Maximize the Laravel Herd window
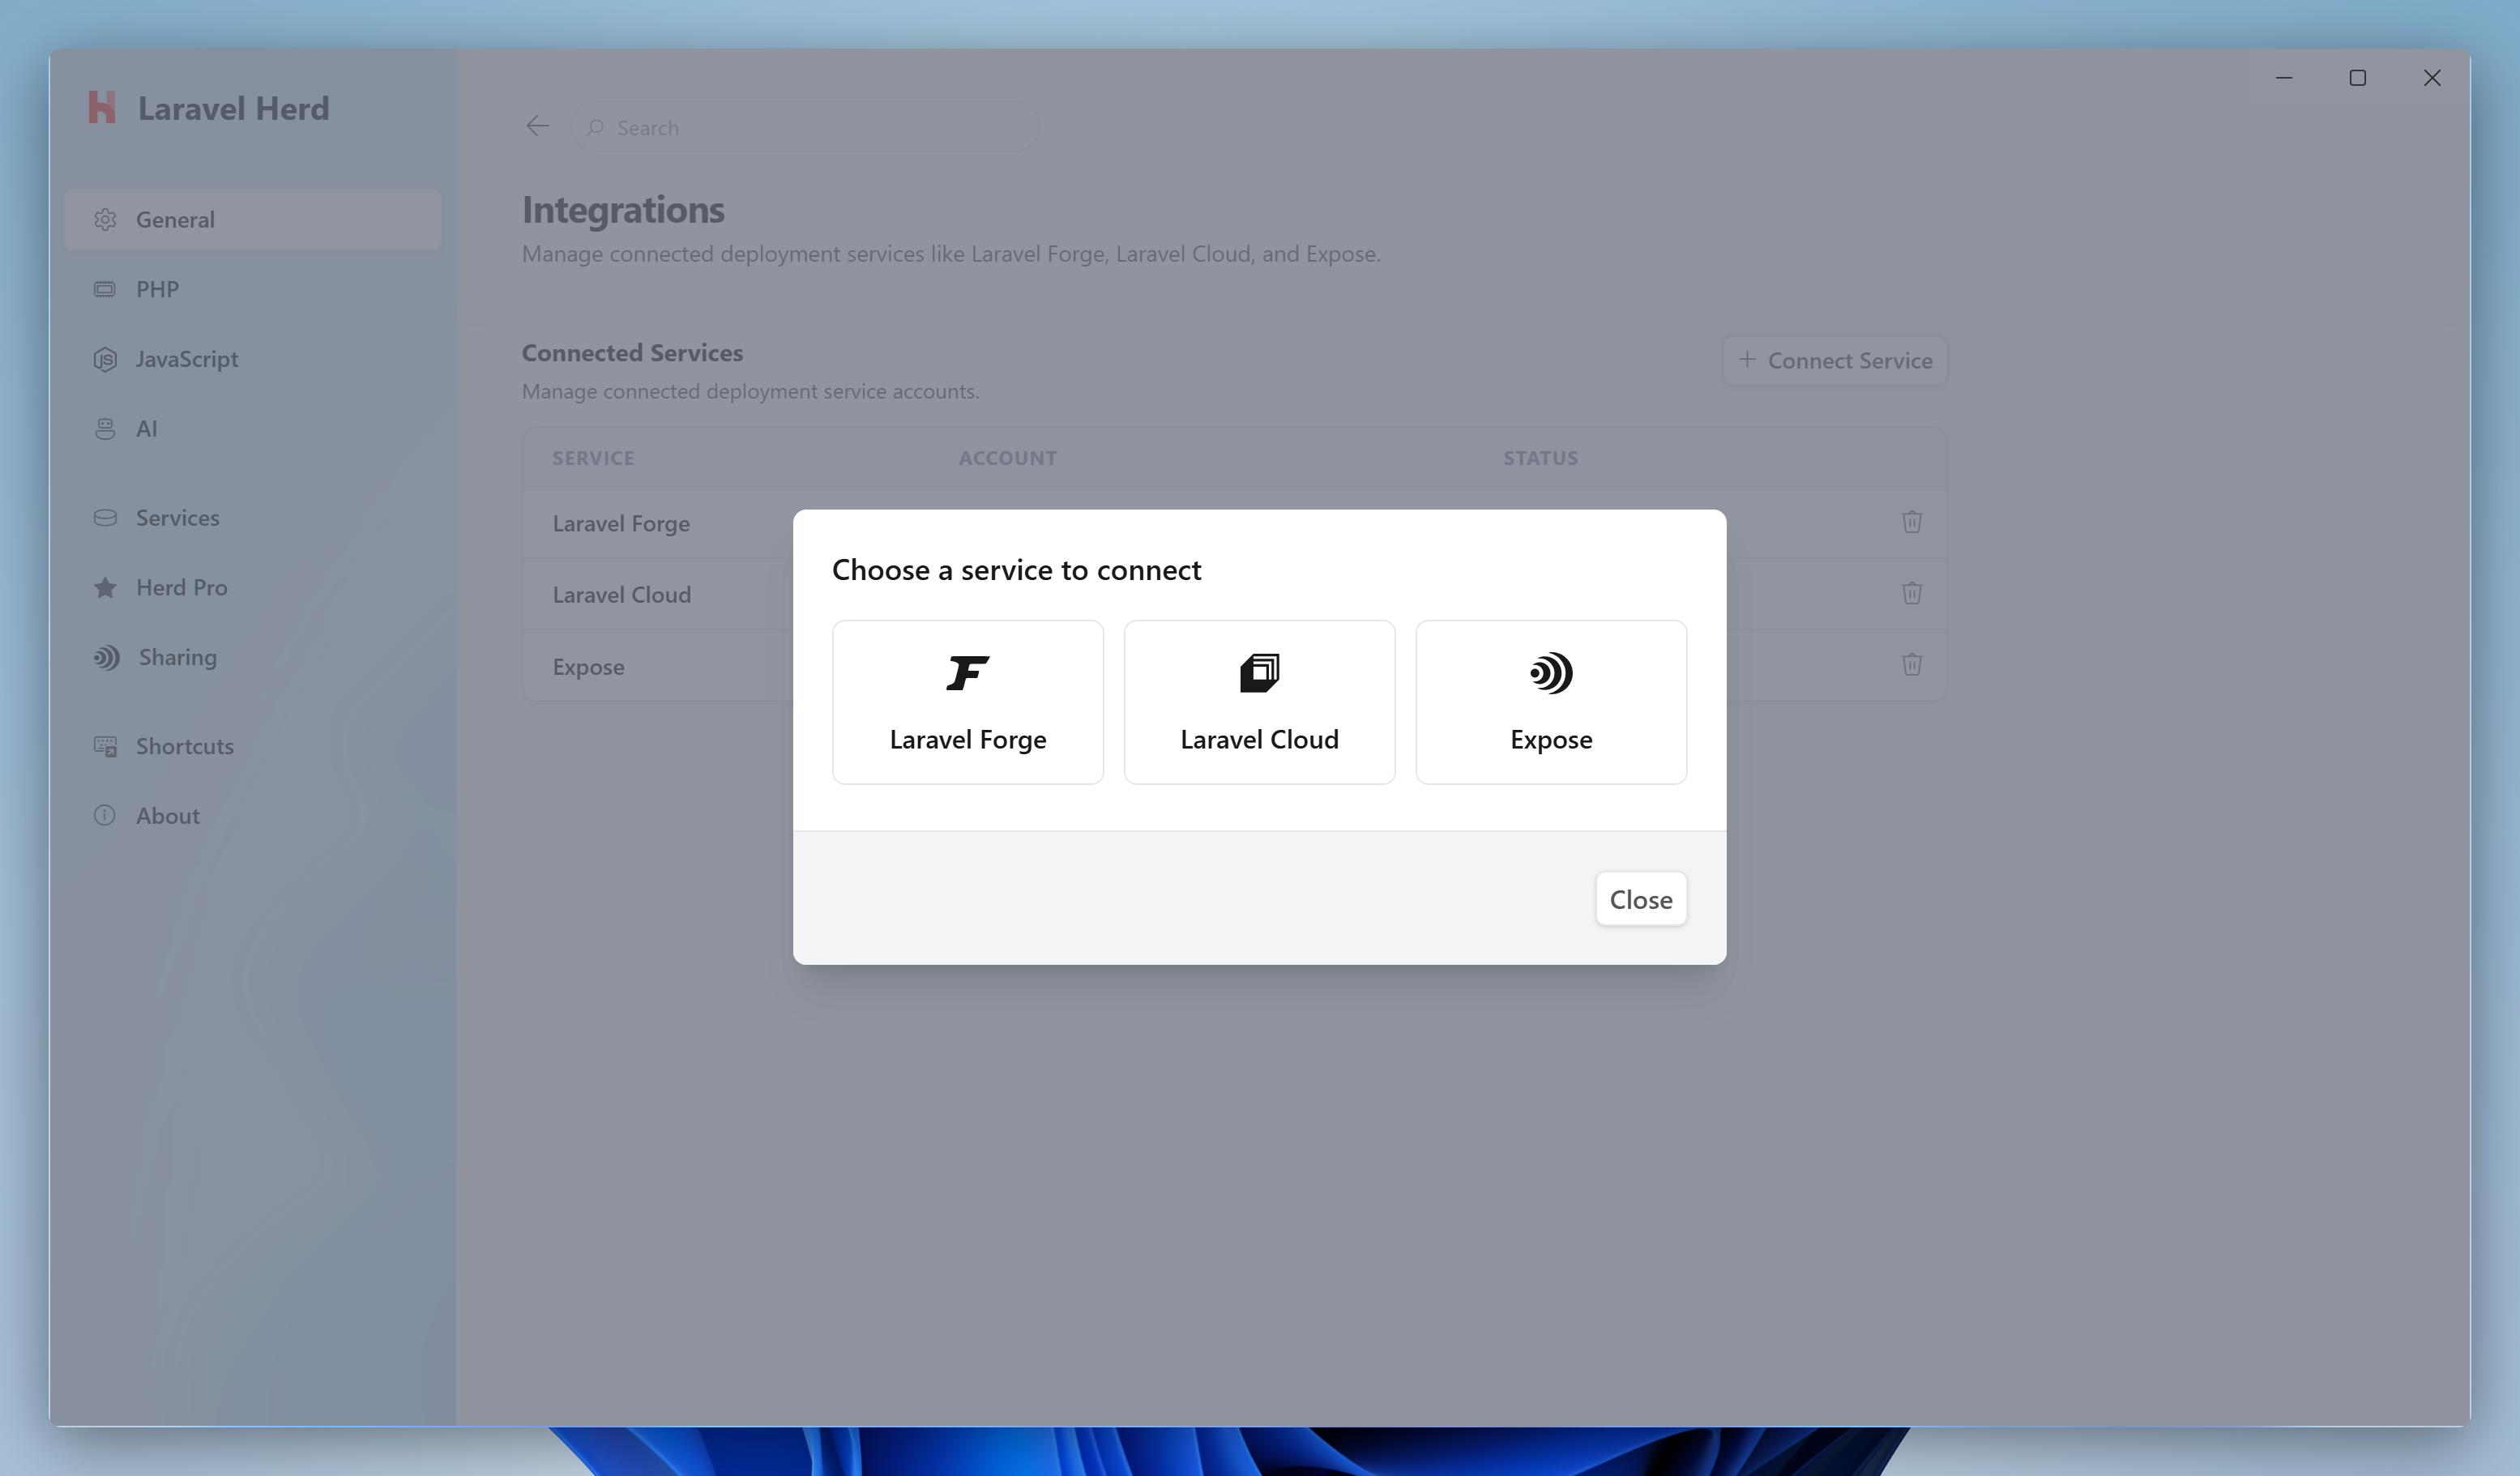This screenshot has width=2520, height=1476. click(2357, 78)
